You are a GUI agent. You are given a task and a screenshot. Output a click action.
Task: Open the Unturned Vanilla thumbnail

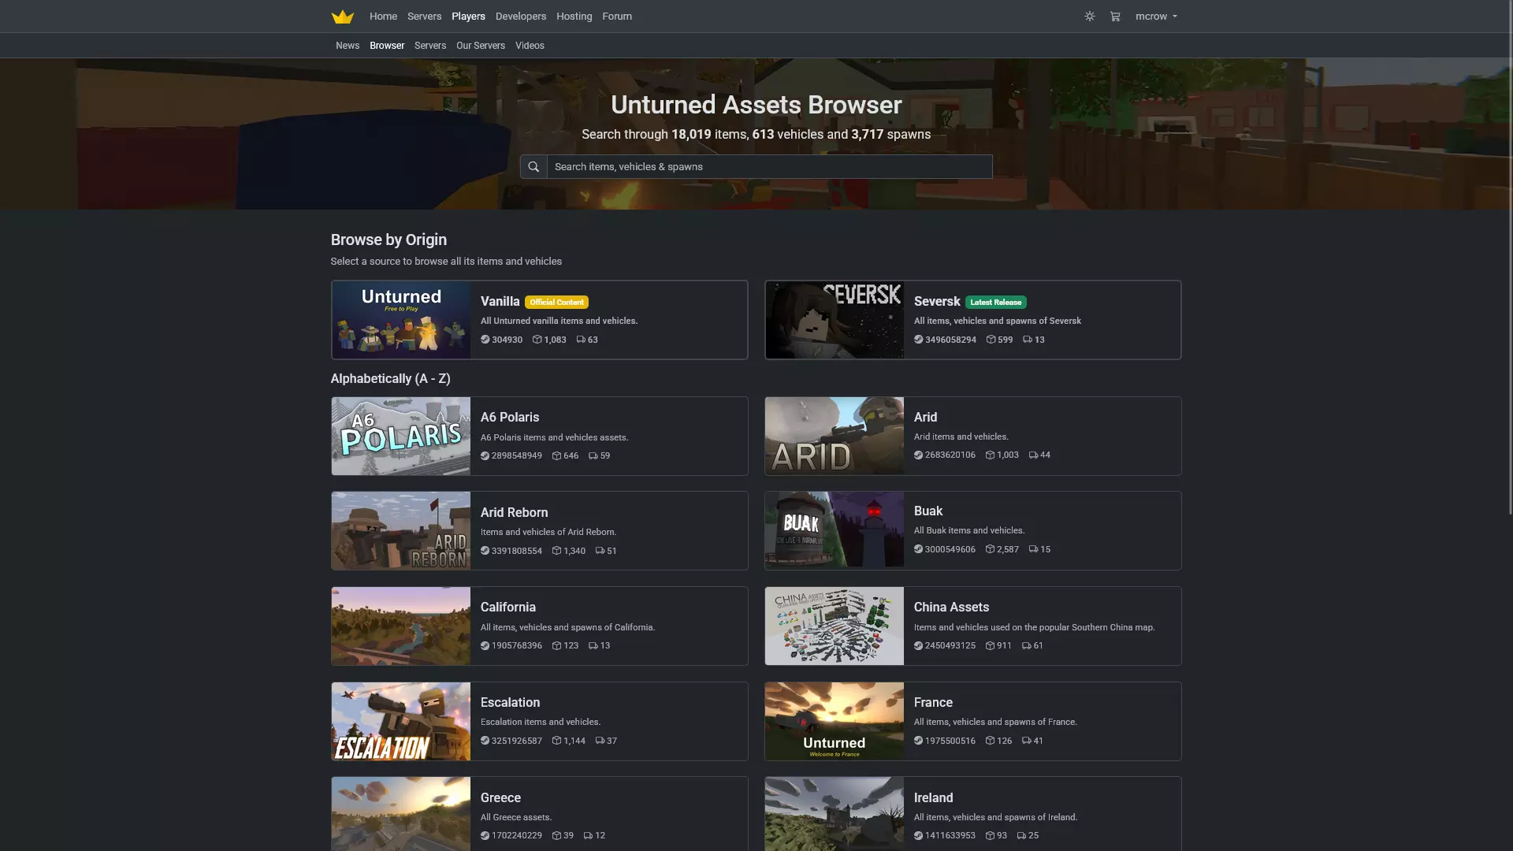tap(401, 320)
